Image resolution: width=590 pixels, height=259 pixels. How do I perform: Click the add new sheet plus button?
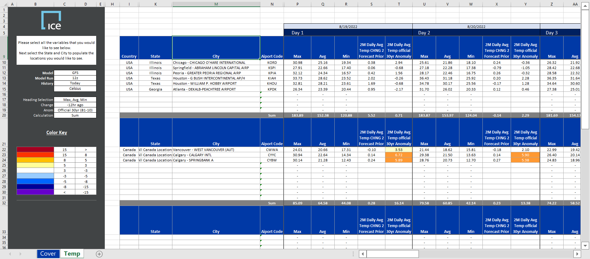(99, 254)
